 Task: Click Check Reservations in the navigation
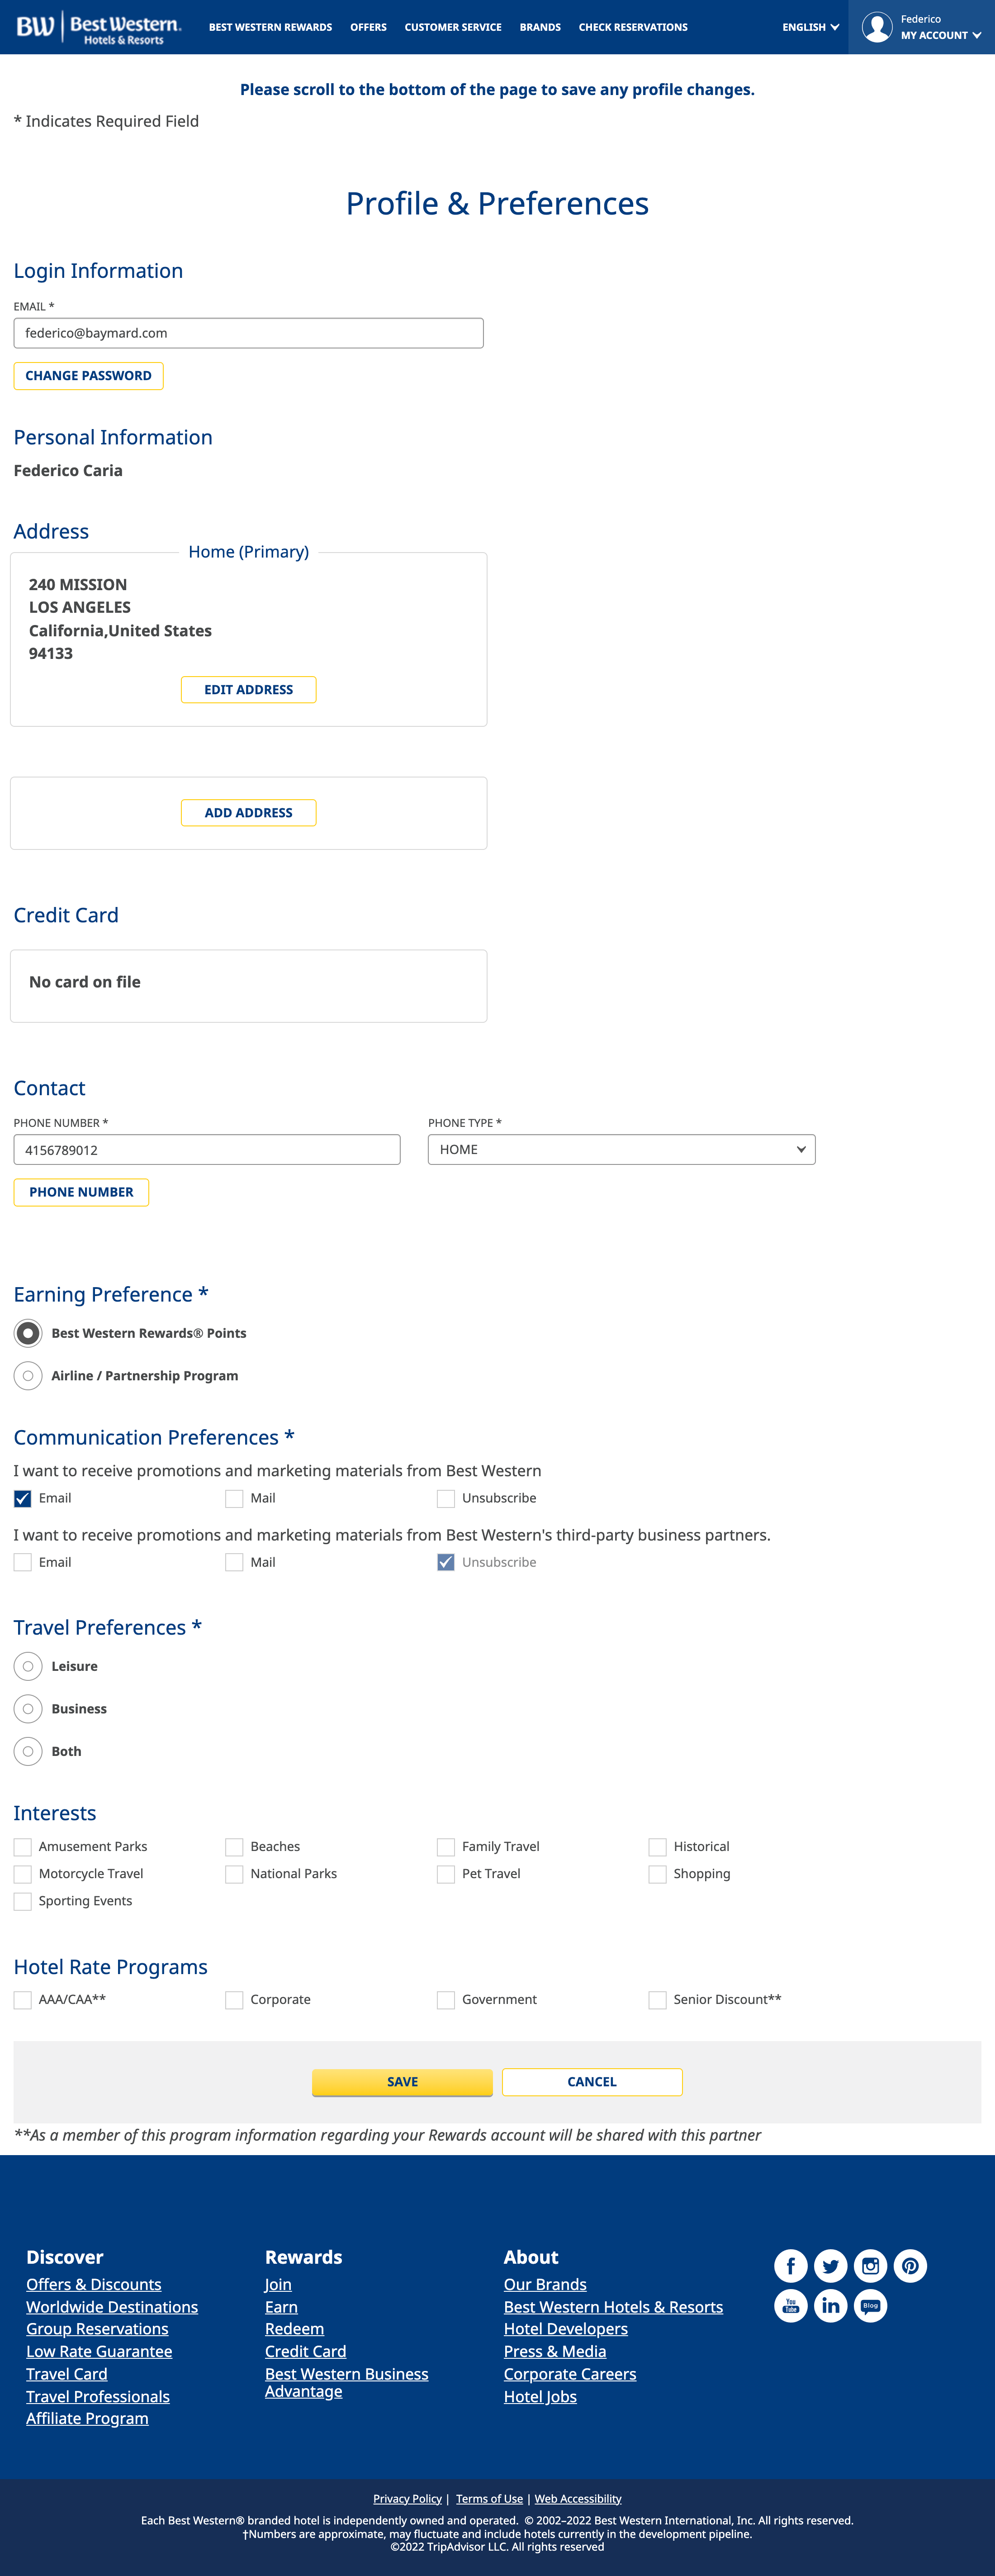[x=632, y=27]
